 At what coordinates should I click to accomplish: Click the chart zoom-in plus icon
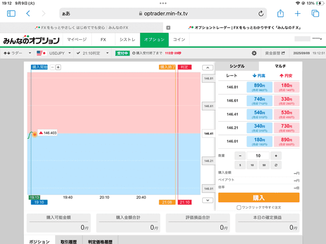[58, 67]
